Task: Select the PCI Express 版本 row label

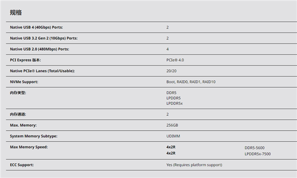Action: click(25, 60)
